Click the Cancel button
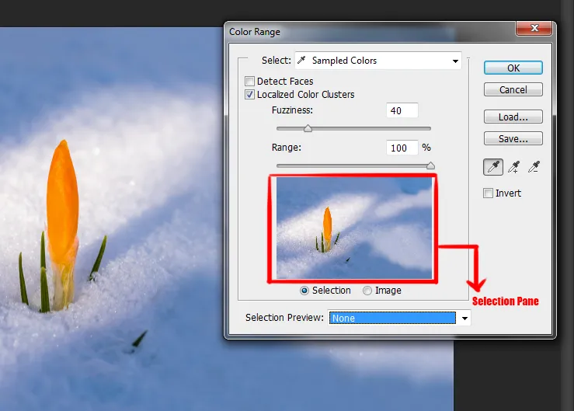The image size is (574, 411). [513, 89]
